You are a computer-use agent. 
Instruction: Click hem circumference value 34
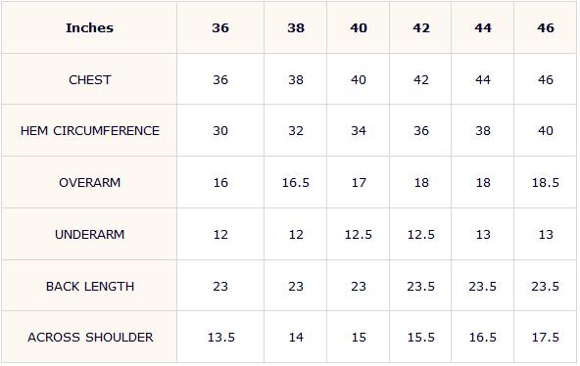tap(359, 131)
